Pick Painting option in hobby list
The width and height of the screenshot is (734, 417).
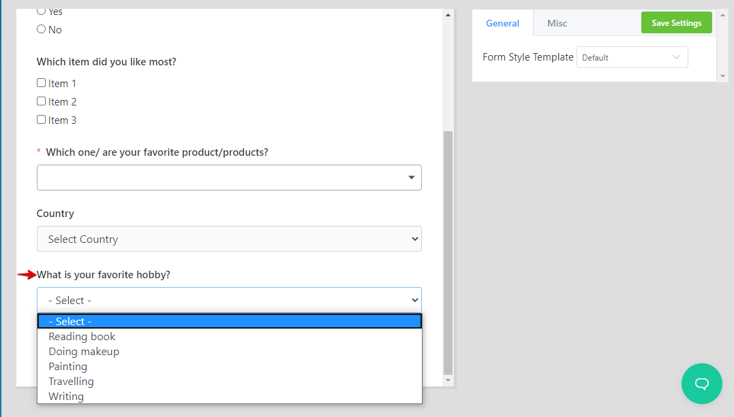coord(68,367)
